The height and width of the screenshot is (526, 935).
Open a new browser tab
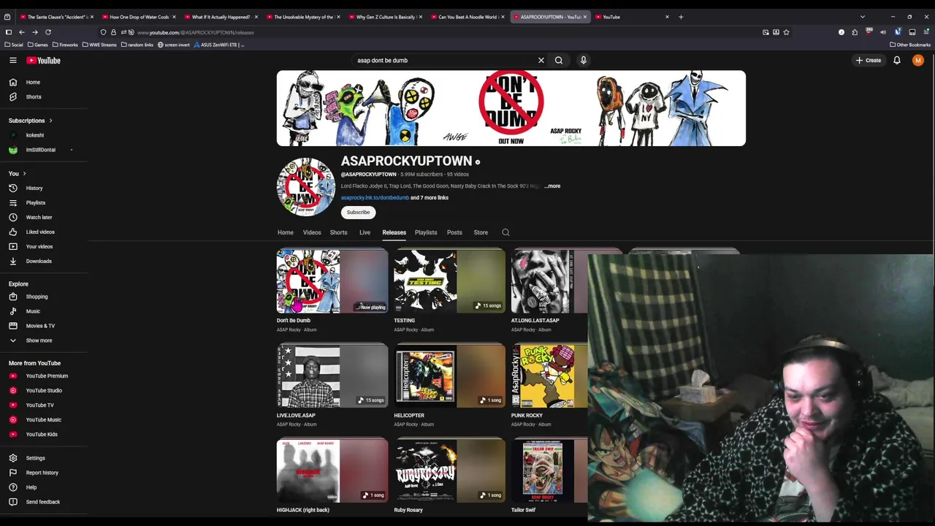tap(681, 17)
